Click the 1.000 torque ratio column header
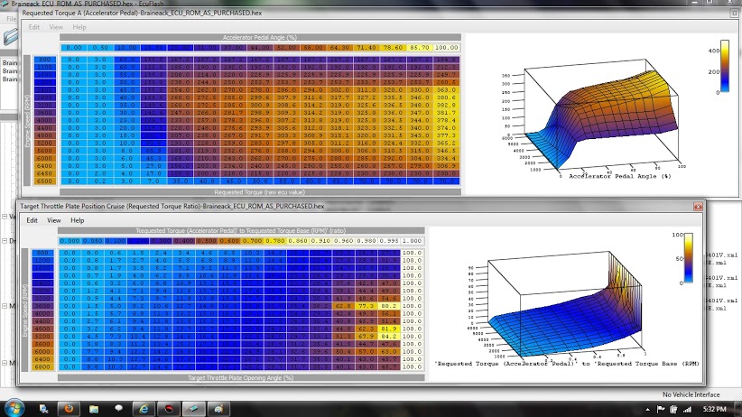Image resolution: width=742 pixels, height=417 pixels. pyautogui.click(x=412, y=241)
